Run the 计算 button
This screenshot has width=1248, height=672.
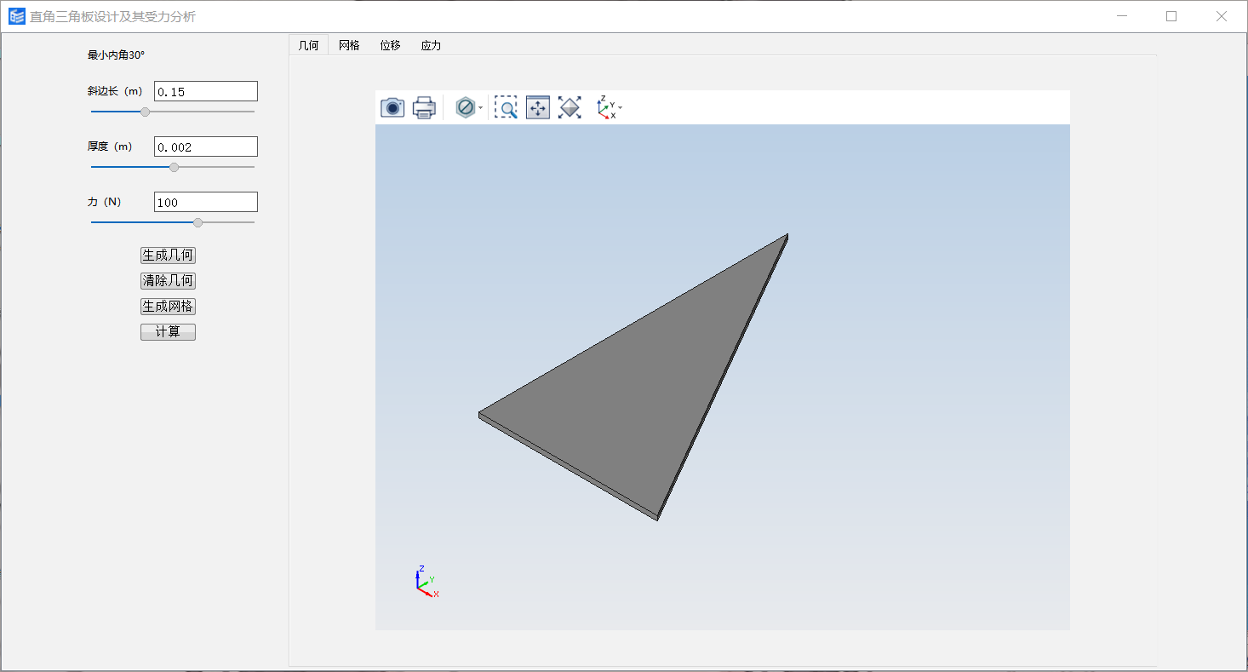(168, 332)
